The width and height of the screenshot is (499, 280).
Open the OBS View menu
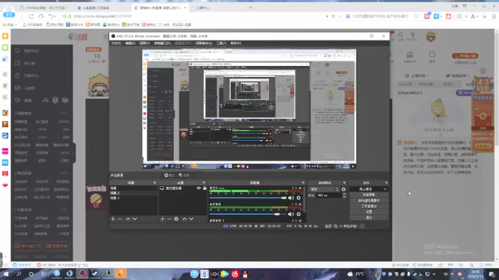coord(145,43)
